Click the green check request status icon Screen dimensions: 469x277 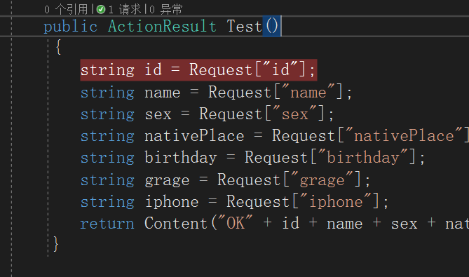[x=101, y=10]
